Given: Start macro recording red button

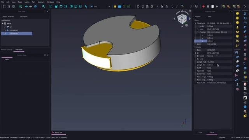Looking at the screenshot, I should (203, 7).
